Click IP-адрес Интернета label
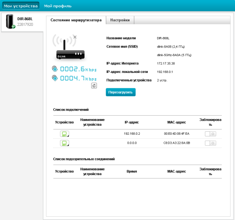 [122, 63]
